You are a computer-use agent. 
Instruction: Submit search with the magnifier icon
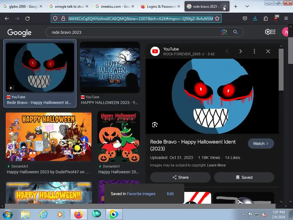pos(235,32)
